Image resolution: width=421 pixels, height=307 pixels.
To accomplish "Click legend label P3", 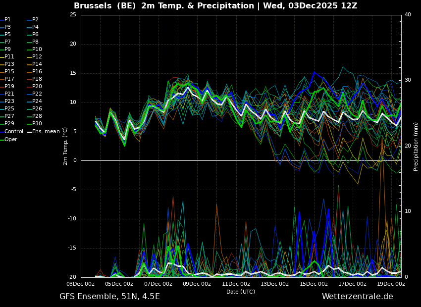I will (x=5, y=27).
